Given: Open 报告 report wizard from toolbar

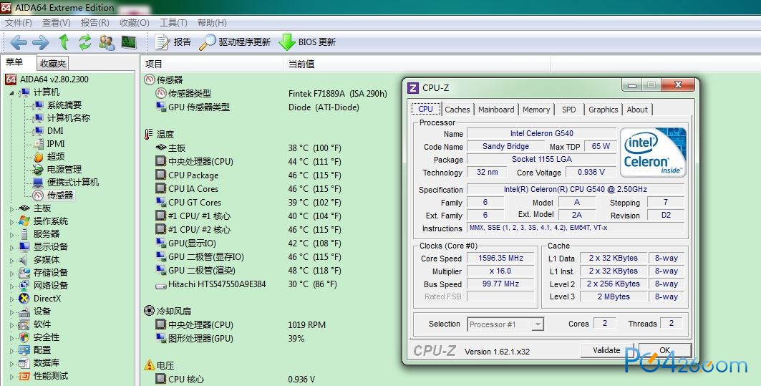Looking at the screenshot, I should pyautogui.click(x=173, y=42).
